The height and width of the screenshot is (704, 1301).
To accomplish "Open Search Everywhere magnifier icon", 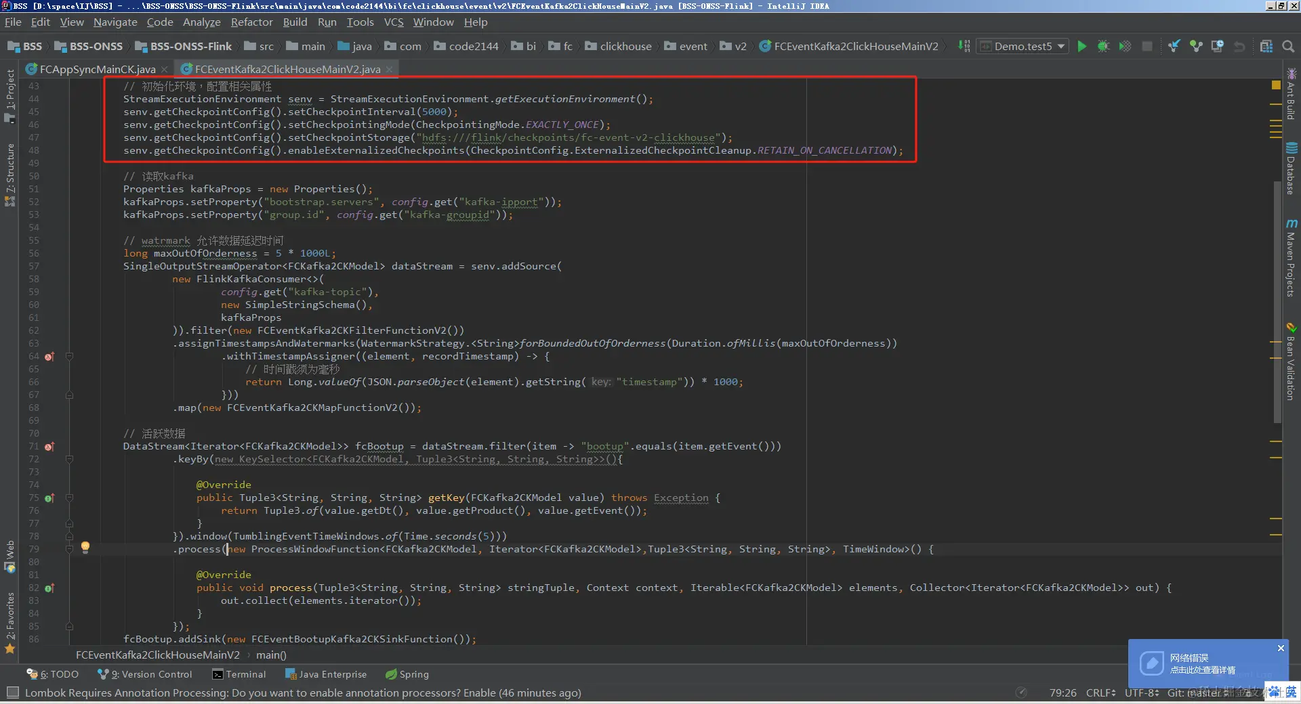I will (1288, 46).
